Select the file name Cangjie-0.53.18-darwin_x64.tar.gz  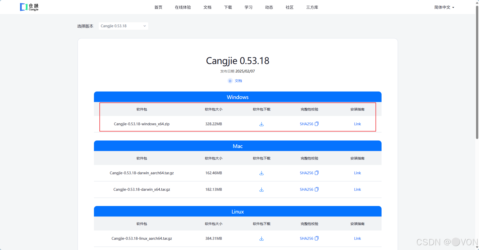[142, 189]
